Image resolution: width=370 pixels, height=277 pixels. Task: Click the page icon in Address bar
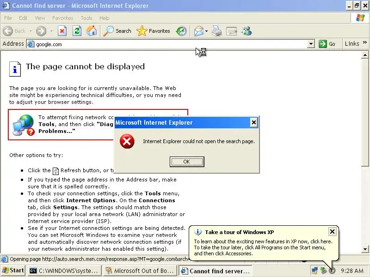click(31, 44)
